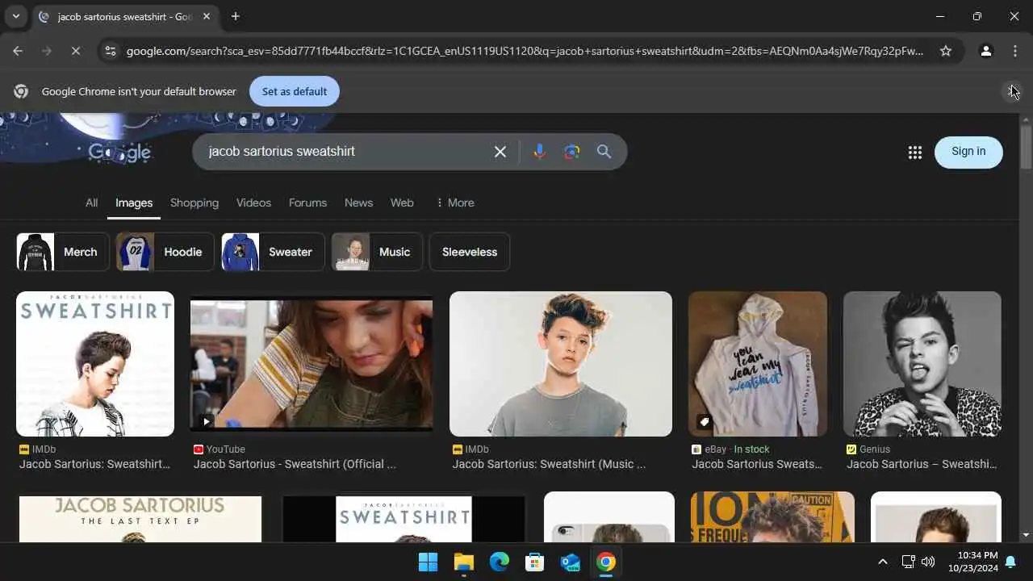Click the Google logo

point(119,152)
